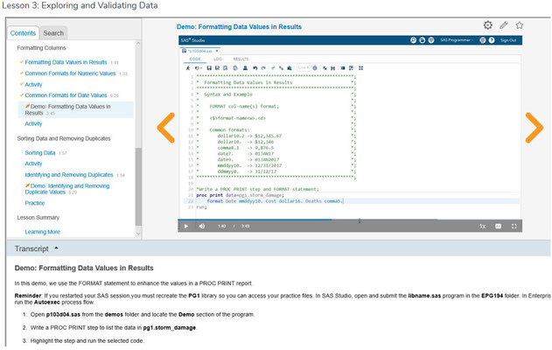Play the demo video
The width and height of the screenshot is (552, 350).
pyautogui.click(x=186, y=226)
